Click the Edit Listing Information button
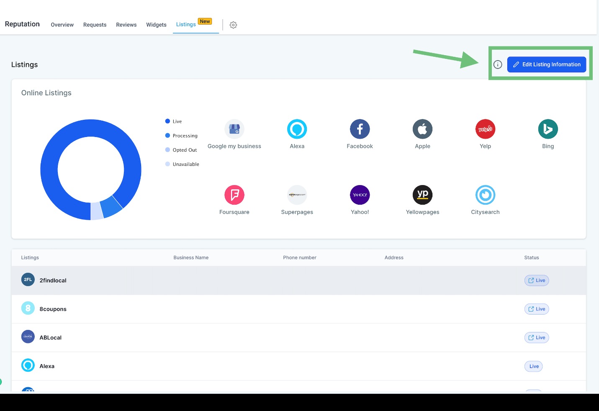The width and height of the screenshot is (599, 411). [547, 64]
